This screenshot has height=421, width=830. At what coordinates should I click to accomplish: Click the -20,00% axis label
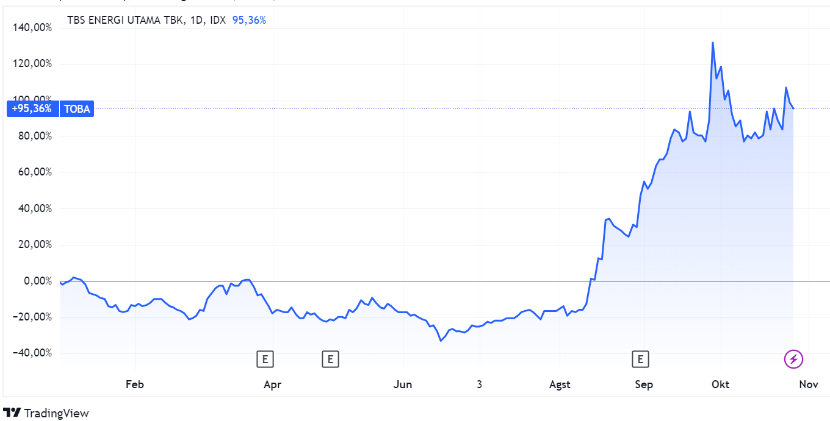pyautogui.click(x=33, y=317)
